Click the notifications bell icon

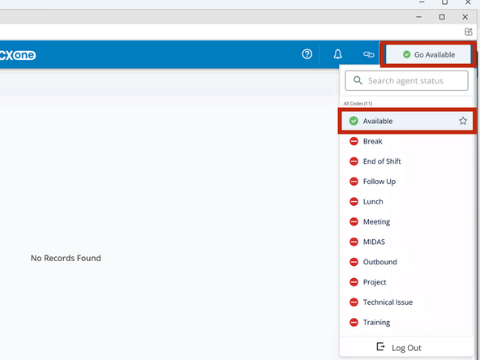coord(337,54)
